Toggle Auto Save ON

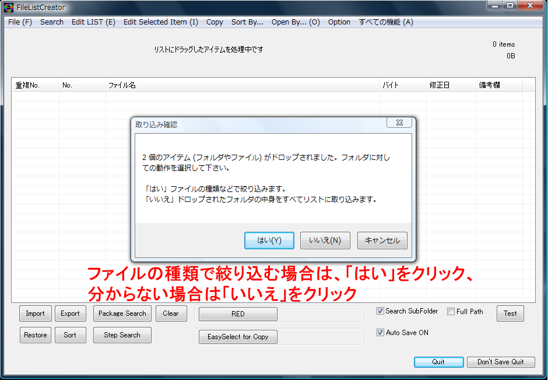point(381,332)
